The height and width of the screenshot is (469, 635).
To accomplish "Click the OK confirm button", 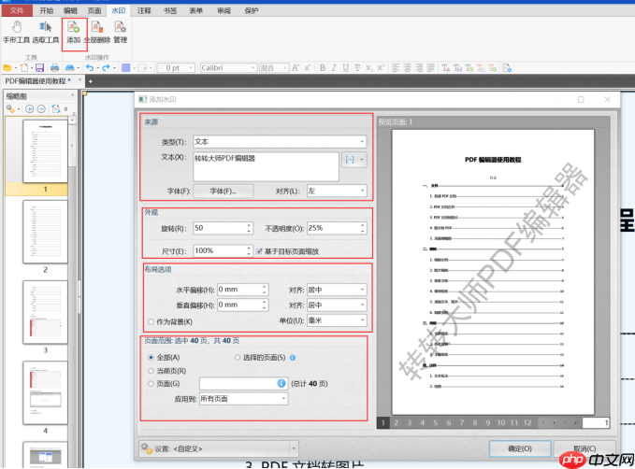I will (520, 448).
